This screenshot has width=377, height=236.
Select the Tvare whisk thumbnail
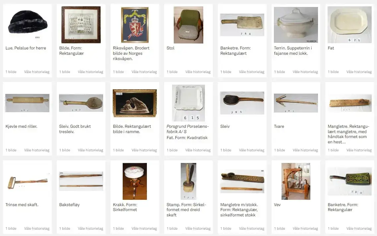tap(296, 103)
